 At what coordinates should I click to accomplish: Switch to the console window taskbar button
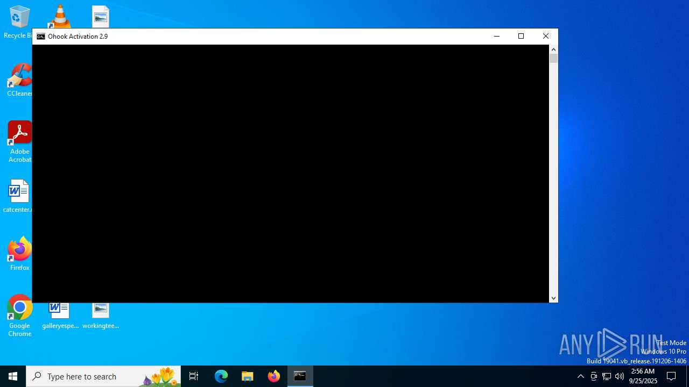click(x=300, y=376)
